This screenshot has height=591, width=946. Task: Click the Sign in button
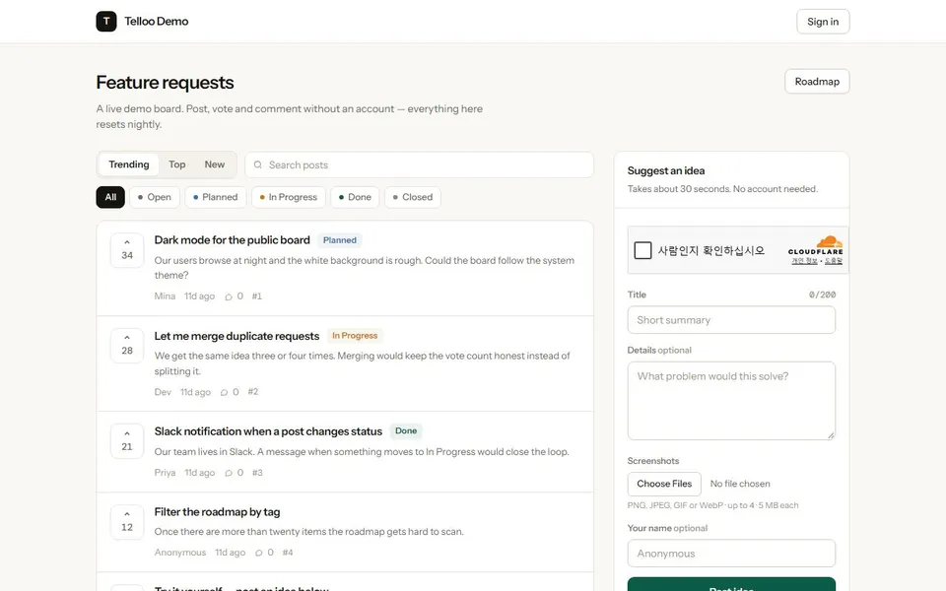click(823, 22)
